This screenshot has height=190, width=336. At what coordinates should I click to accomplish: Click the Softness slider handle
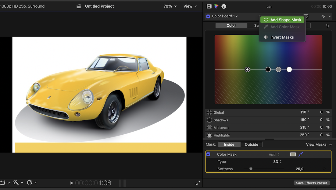(251, 169)
